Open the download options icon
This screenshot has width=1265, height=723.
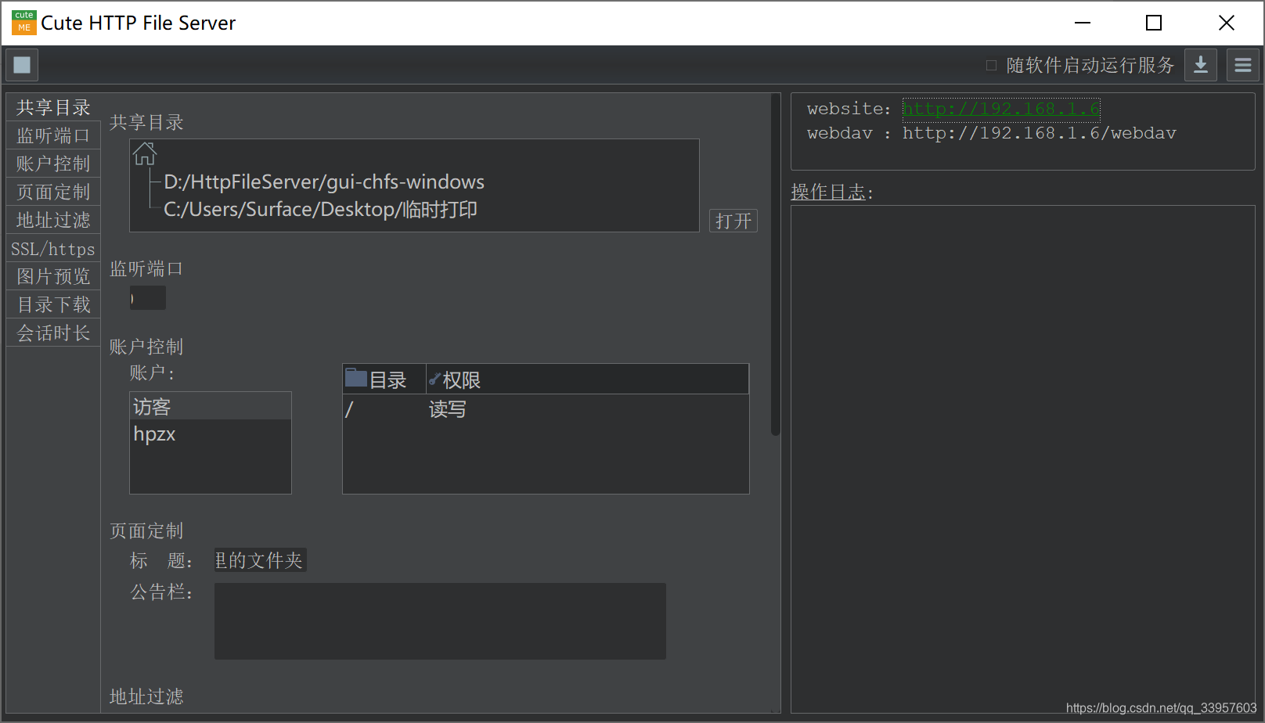(1200, 64)
